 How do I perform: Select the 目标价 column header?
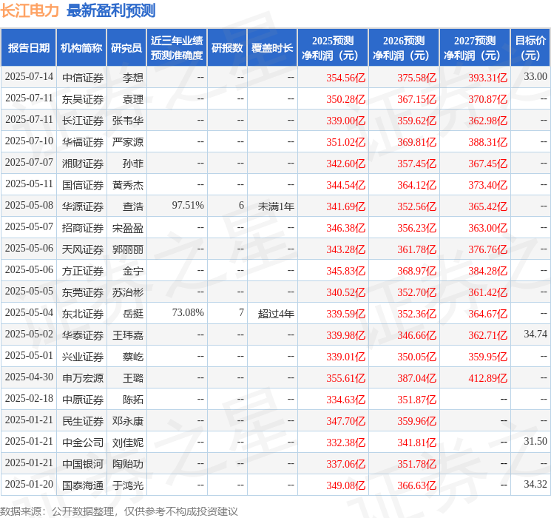[530, 47]
